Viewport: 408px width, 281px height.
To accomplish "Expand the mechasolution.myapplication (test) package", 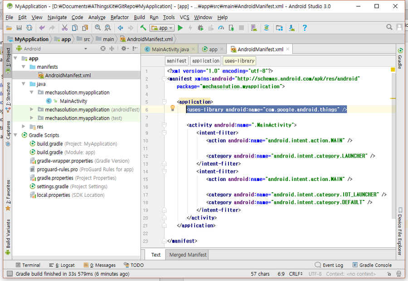I will pyautogui.click(x=31, y=118).
